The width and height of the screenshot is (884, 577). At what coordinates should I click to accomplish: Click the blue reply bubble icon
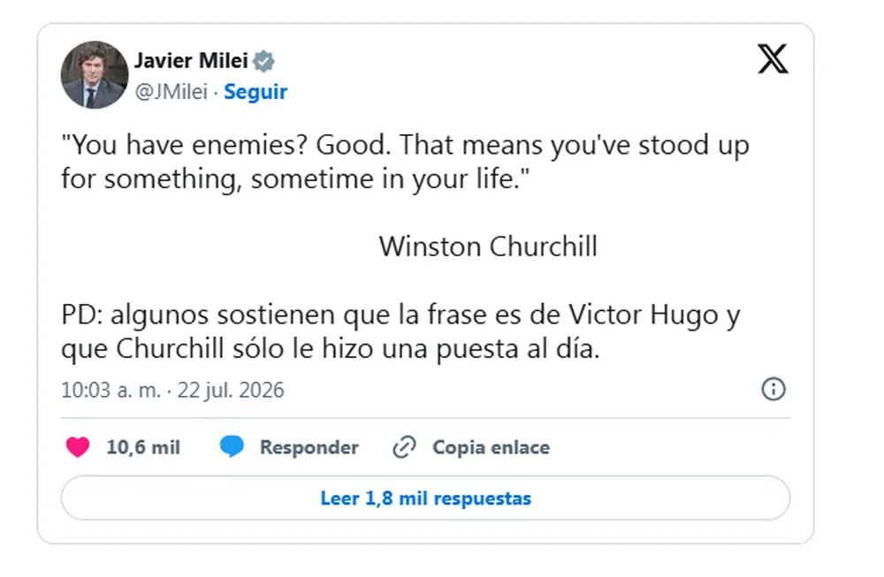(x=232, y=446)
